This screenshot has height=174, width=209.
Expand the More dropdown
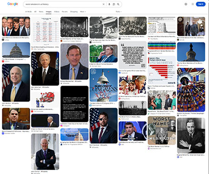(83, 12)
